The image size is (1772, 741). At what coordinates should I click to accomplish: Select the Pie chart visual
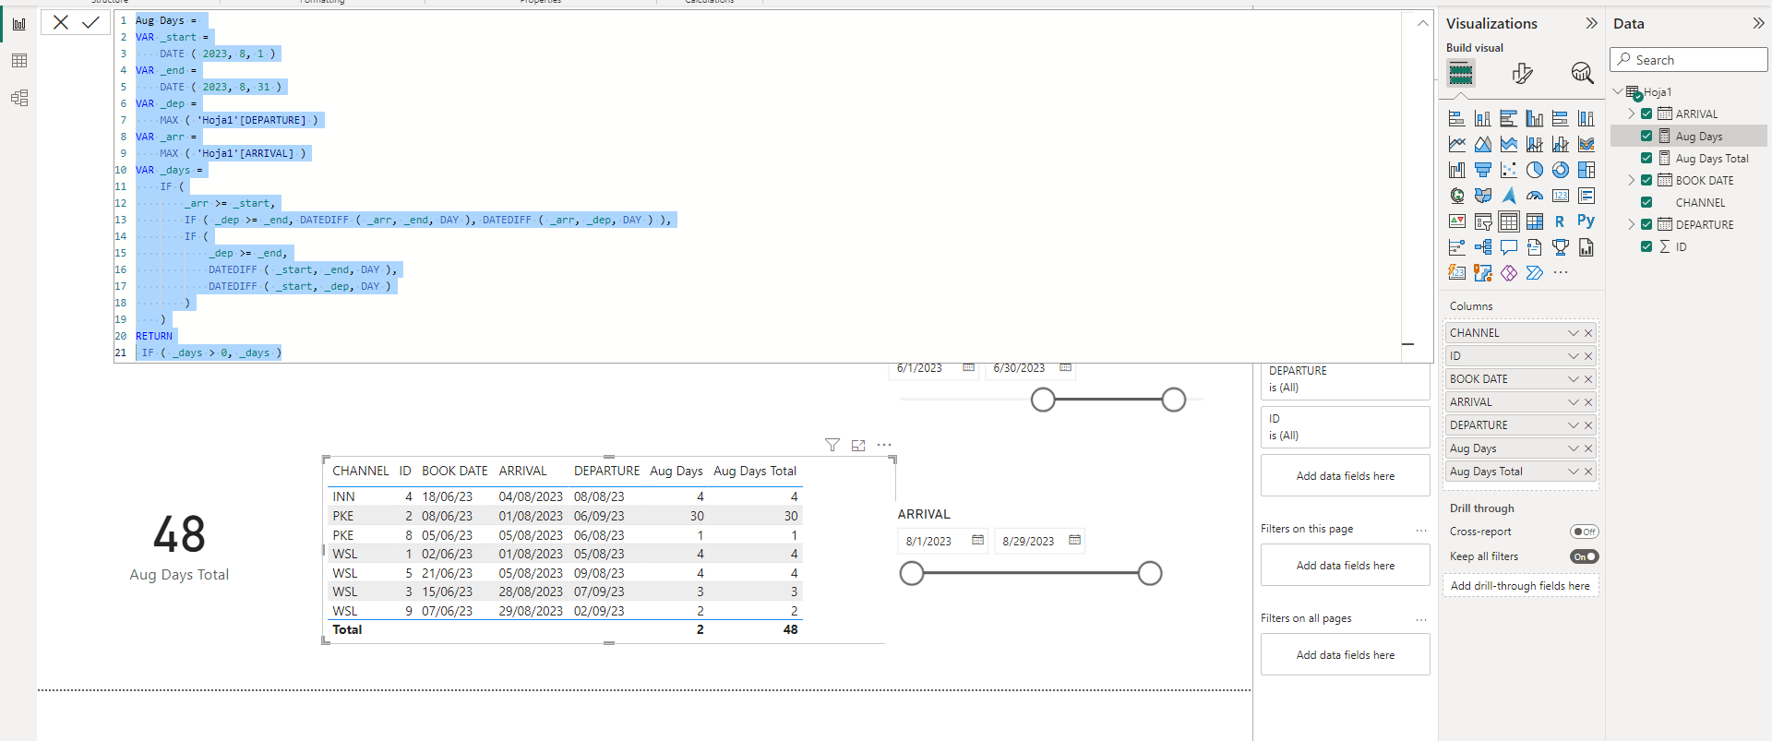[1535, 170]
